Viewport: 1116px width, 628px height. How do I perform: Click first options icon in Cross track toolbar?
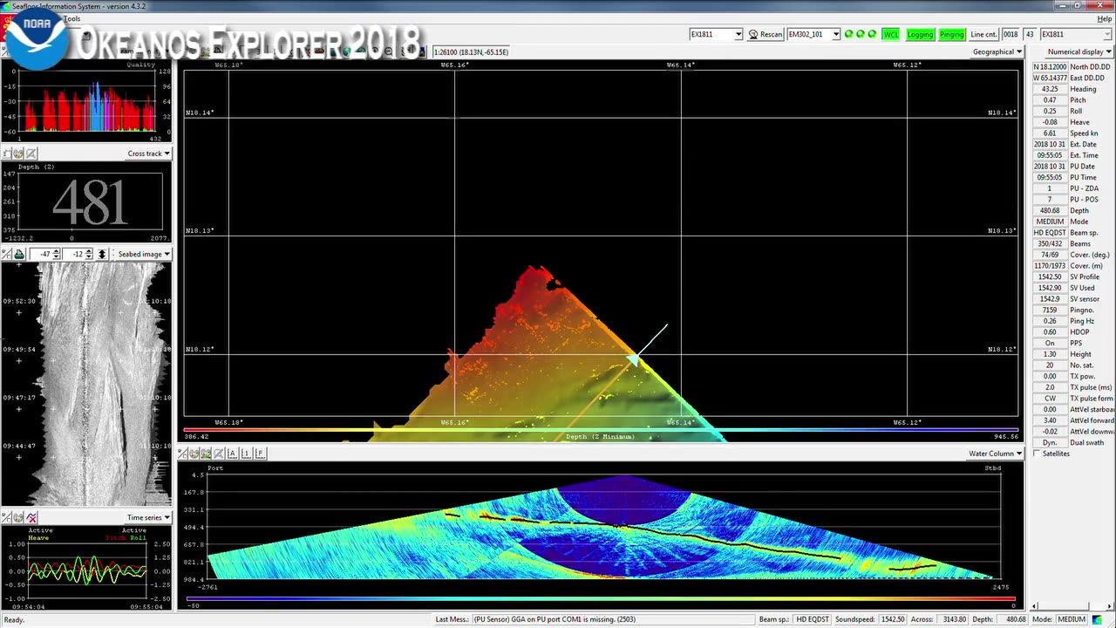(x=7, y=154)
